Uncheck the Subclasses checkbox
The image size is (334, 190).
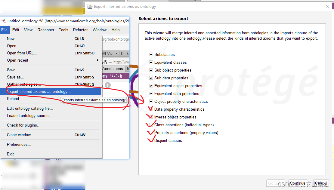[x=151, y=54]
